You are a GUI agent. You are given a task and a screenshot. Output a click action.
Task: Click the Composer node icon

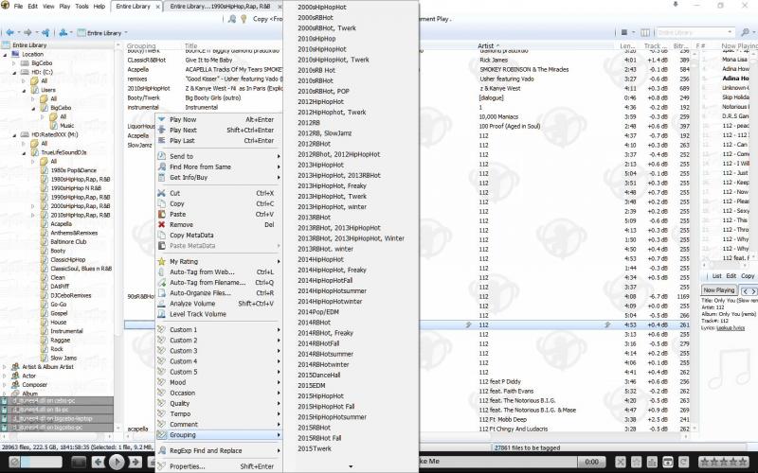pos(15,385)
